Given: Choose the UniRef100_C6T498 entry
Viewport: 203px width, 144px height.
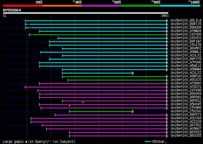Looking at the screenshot, I should pos(186,90).
